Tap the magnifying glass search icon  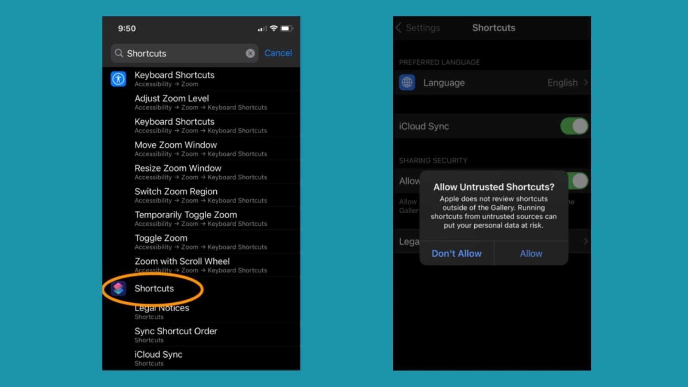click(119, 53)
